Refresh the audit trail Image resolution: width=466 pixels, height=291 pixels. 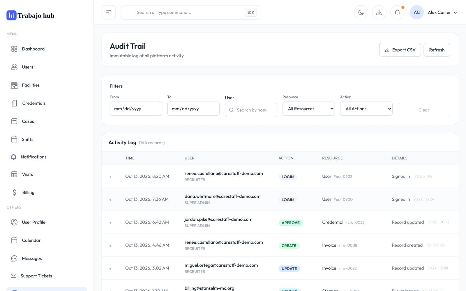click(437, 50)
